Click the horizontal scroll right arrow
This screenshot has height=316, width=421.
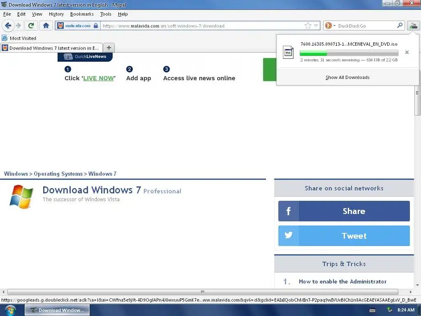tap(411, 292)
